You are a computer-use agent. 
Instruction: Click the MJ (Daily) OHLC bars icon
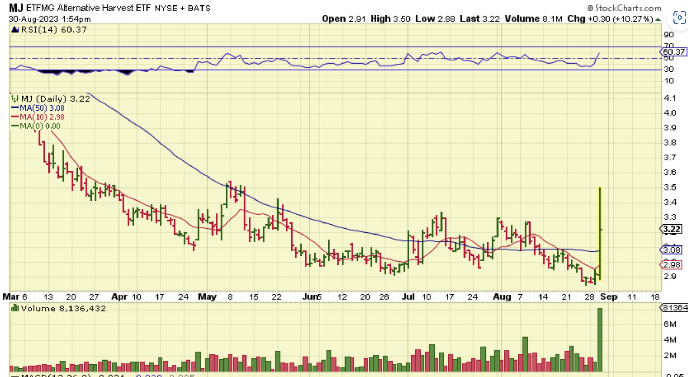pyautogui.click(x=15, y=99)
